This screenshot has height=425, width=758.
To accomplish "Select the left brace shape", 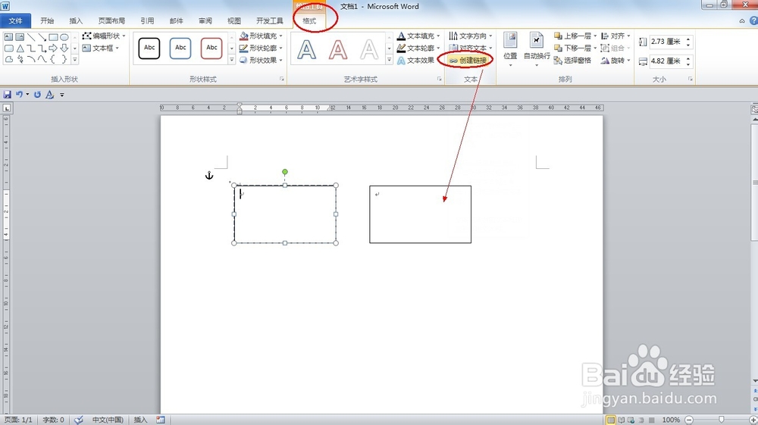I will tap(53, 59).
